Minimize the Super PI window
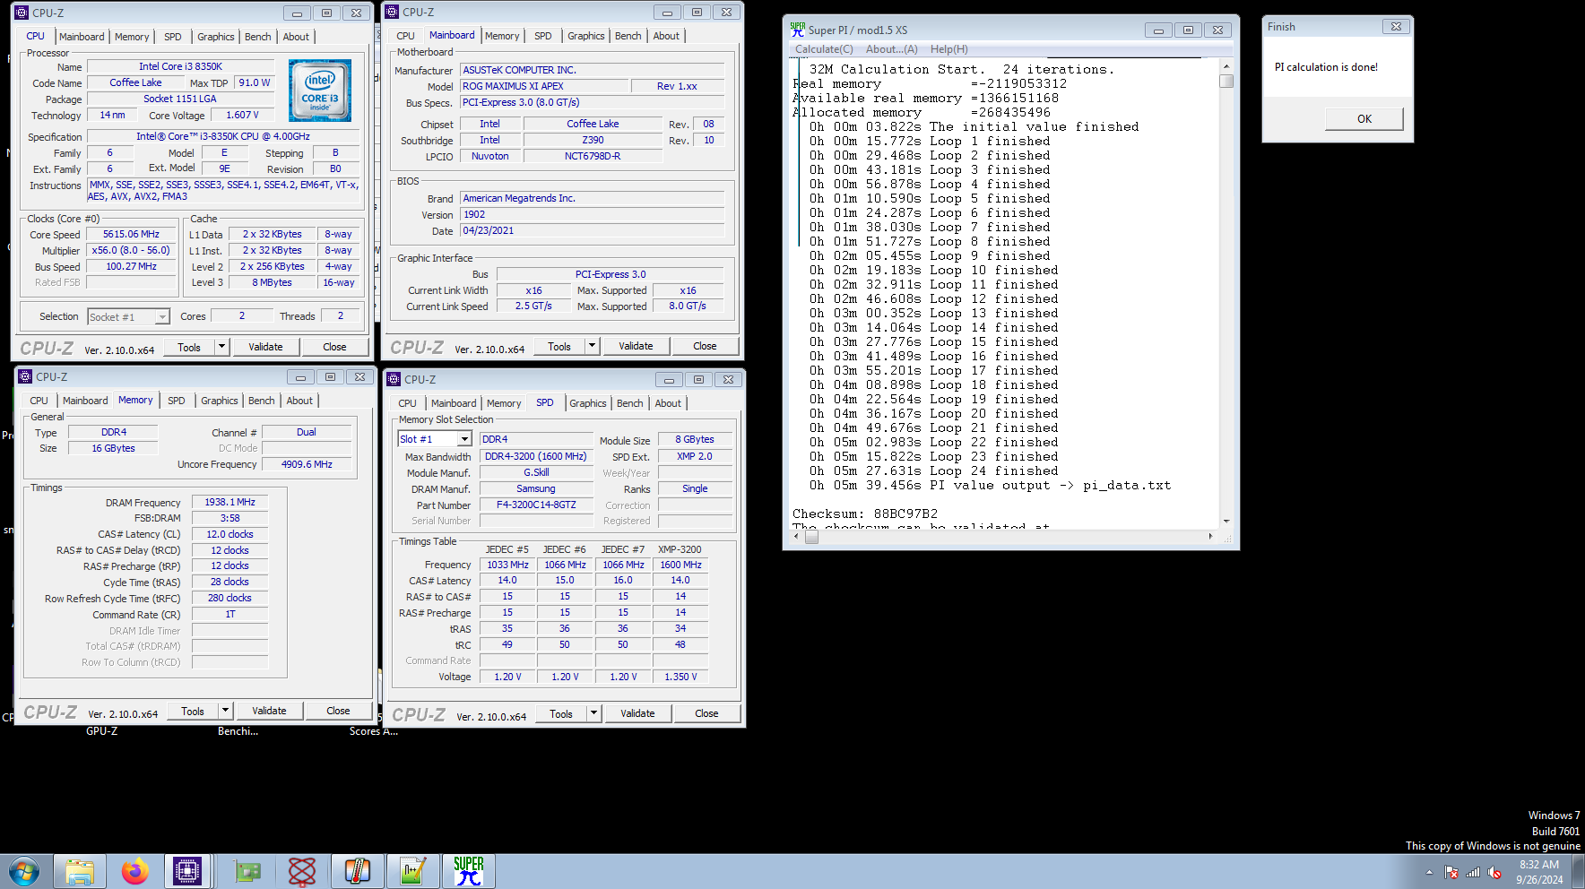The height and width of the screenshot is (889, 1585). [x=1158, y=30]
